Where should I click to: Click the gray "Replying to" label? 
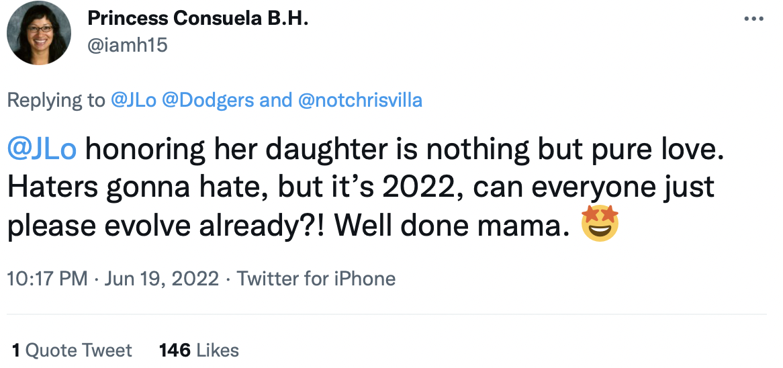56,101
